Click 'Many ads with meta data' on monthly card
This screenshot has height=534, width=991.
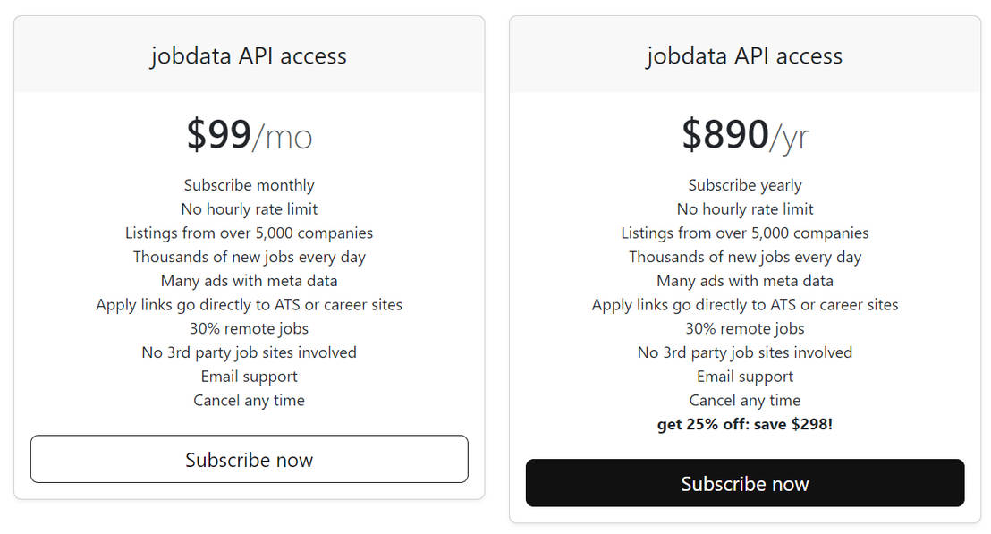(x=249, y=280)
